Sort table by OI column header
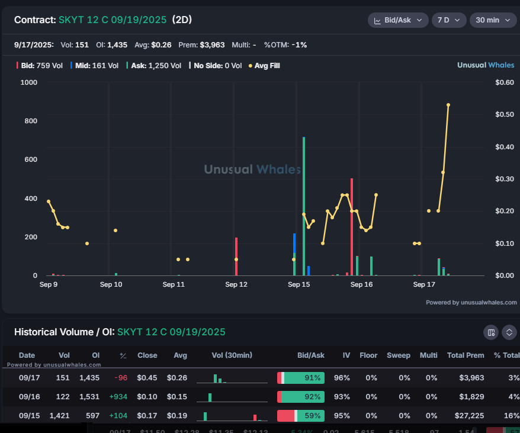 [x=95, y=355]
